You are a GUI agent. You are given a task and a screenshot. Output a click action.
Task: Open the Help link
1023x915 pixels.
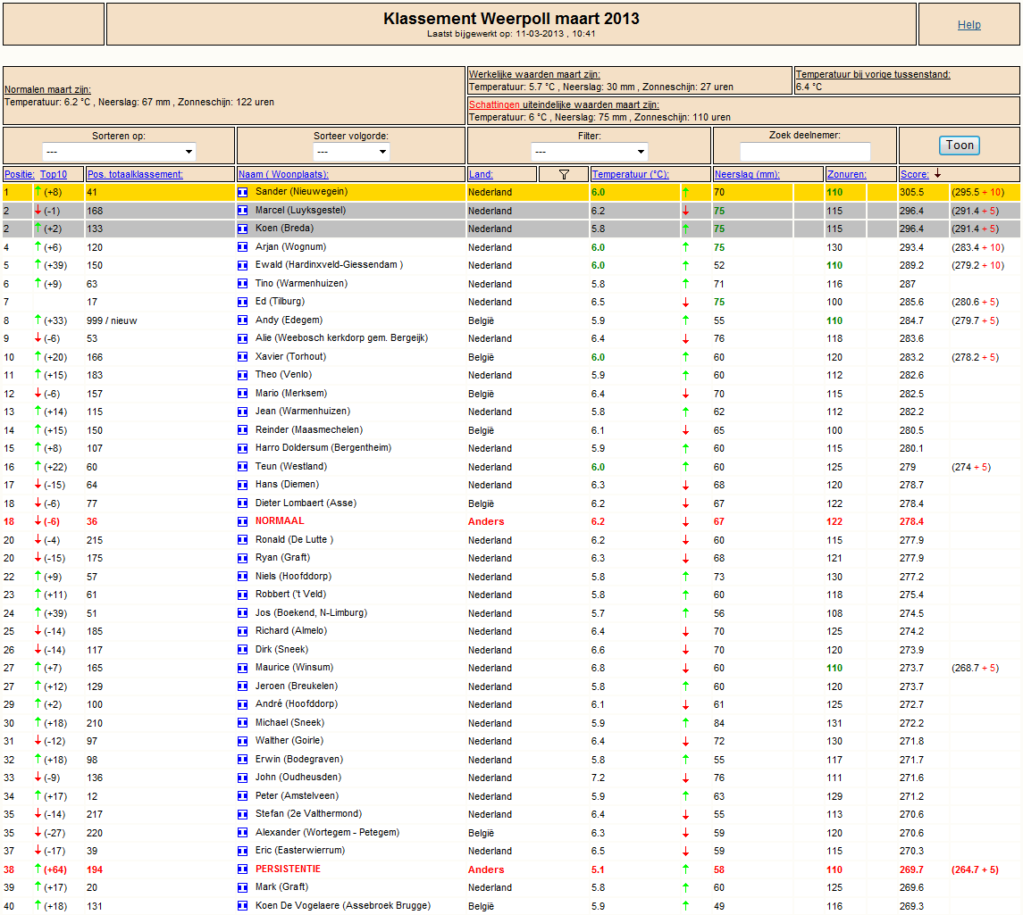coord(968,25)
